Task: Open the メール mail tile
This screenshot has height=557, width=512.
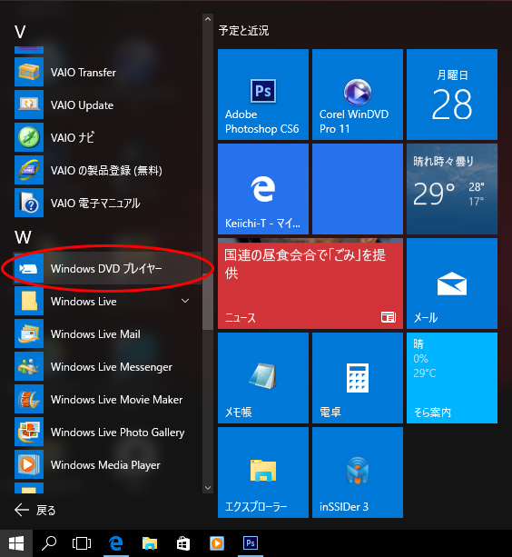Action: click(452, 283)
